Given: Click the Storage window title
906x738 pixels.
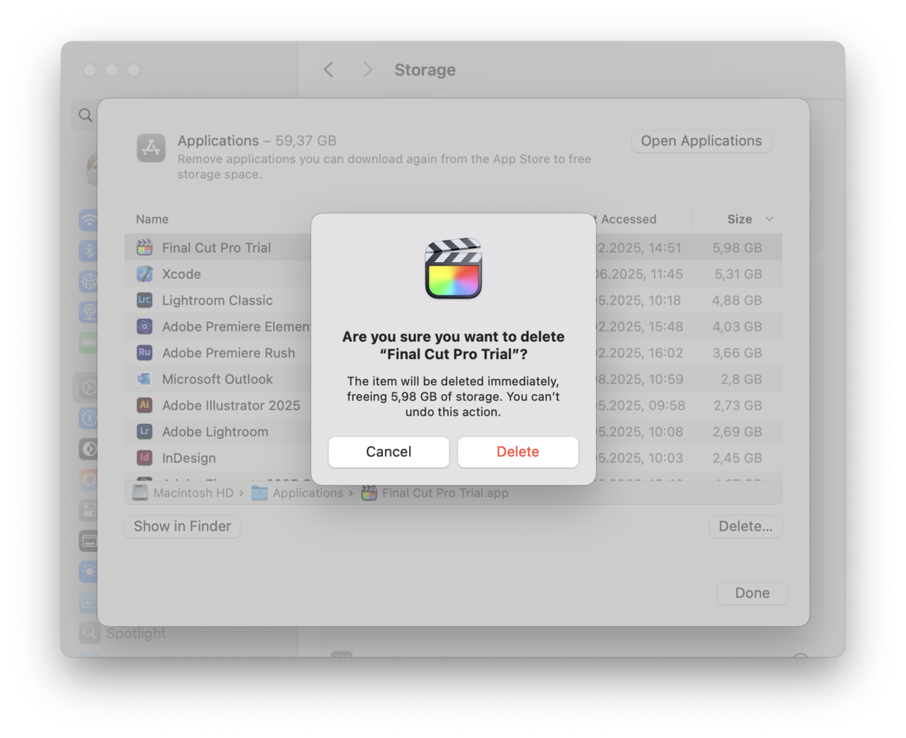Looking at the screenshot, I should point(425,69).
